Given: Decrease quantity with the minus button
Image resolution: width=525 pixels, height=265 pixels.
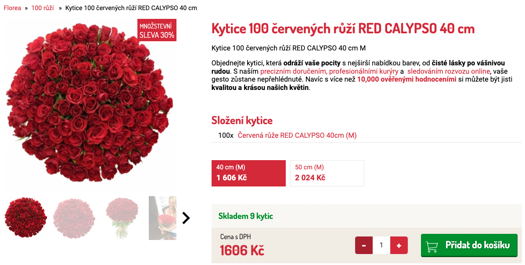Looking at the screenshot, I should 364,245.
